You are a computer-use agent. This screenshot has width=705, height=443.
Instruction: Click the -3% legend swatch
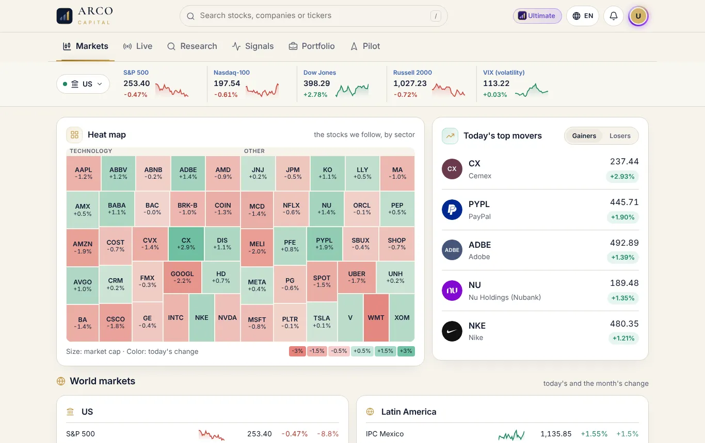tap(297, 351)
